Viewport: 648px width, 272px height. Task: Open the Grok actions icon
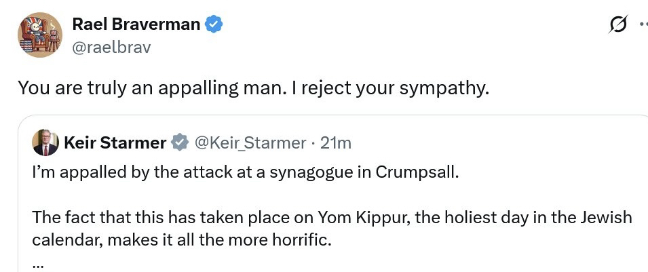coord(617,26)
